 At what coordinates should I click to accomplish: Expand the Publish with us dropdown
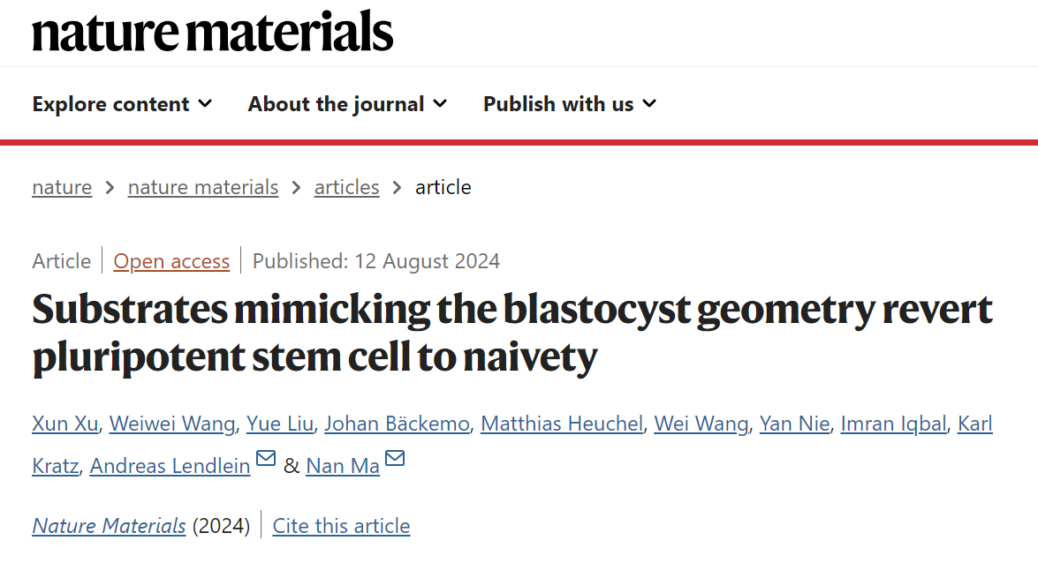tap(570, 104)
